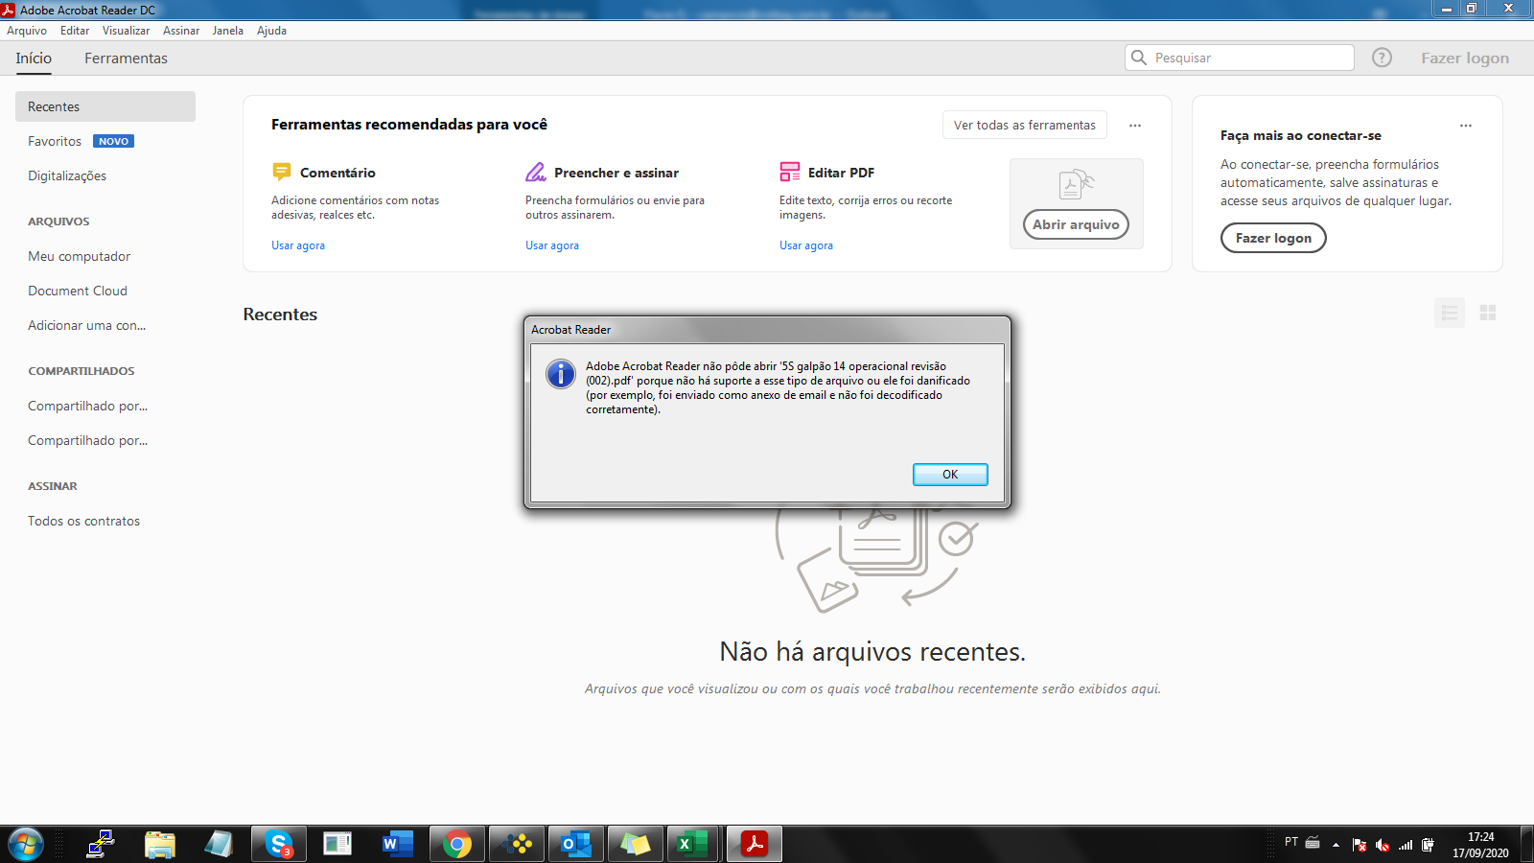
Task: Click the help question mark icon
Action: (1382, 58)
